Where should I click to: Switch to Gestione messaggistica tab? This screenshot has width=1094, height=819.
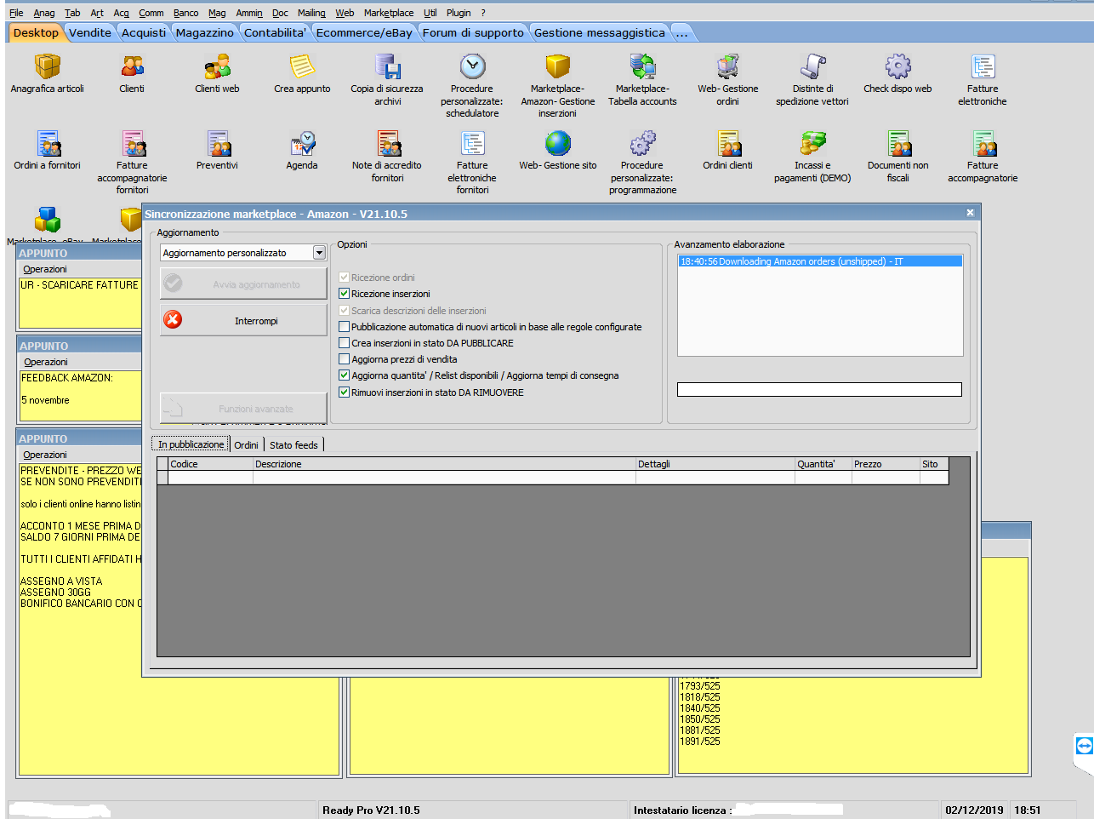point(600,32)
